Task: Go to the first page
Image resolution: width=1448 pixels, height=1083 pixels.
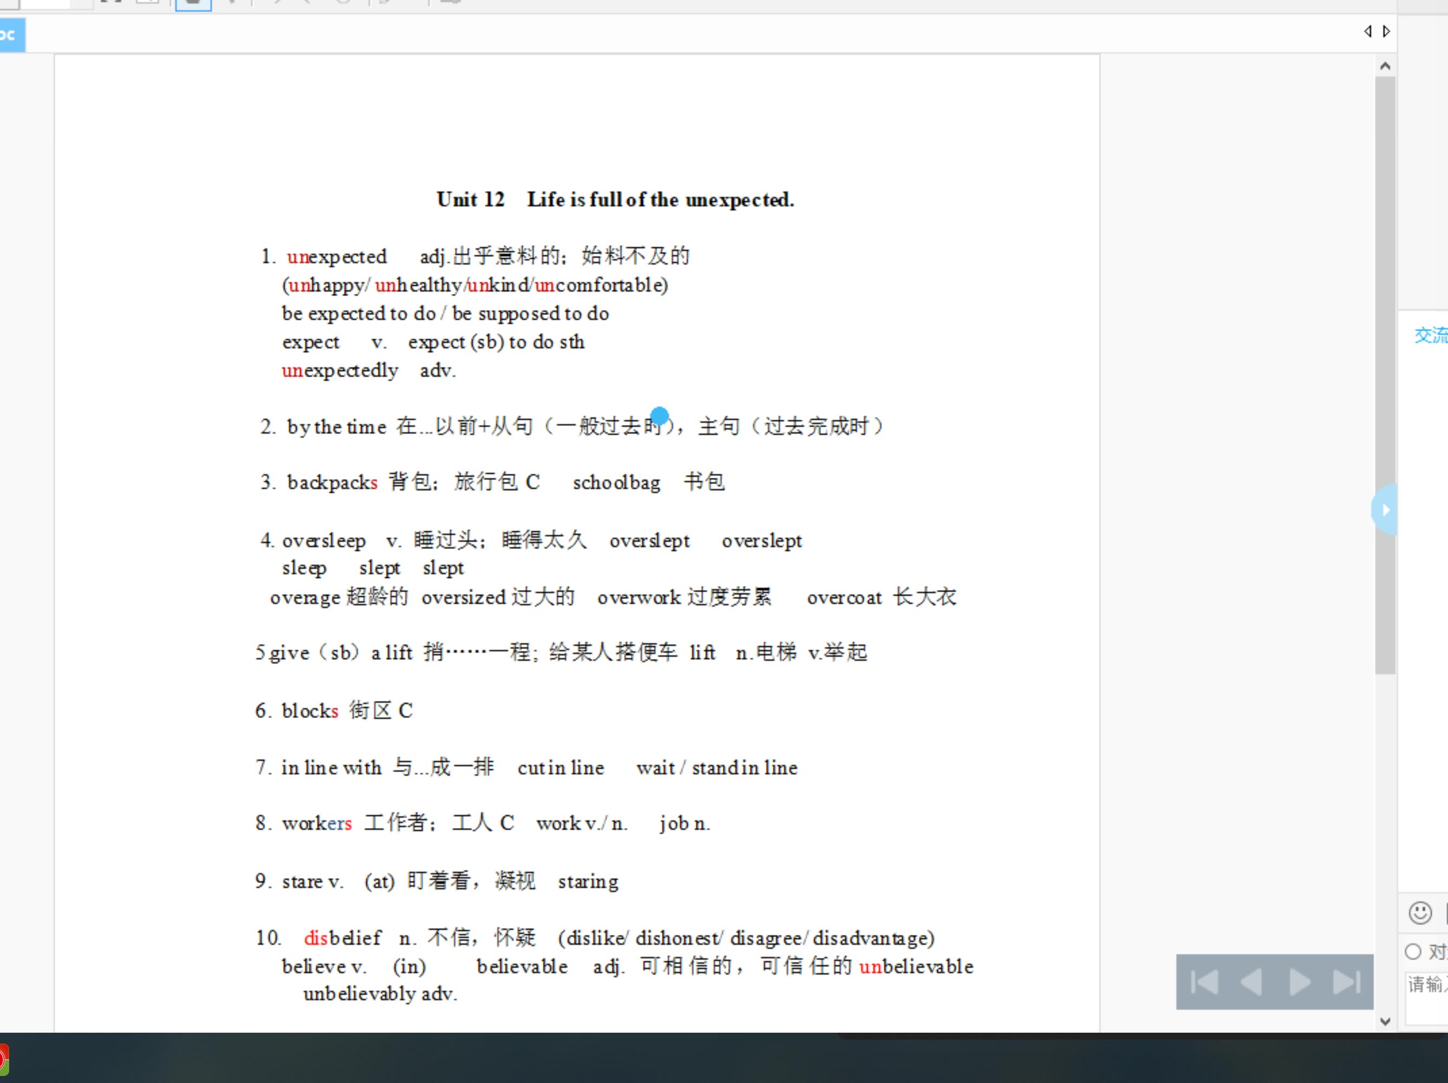Action: point(1204,982)
